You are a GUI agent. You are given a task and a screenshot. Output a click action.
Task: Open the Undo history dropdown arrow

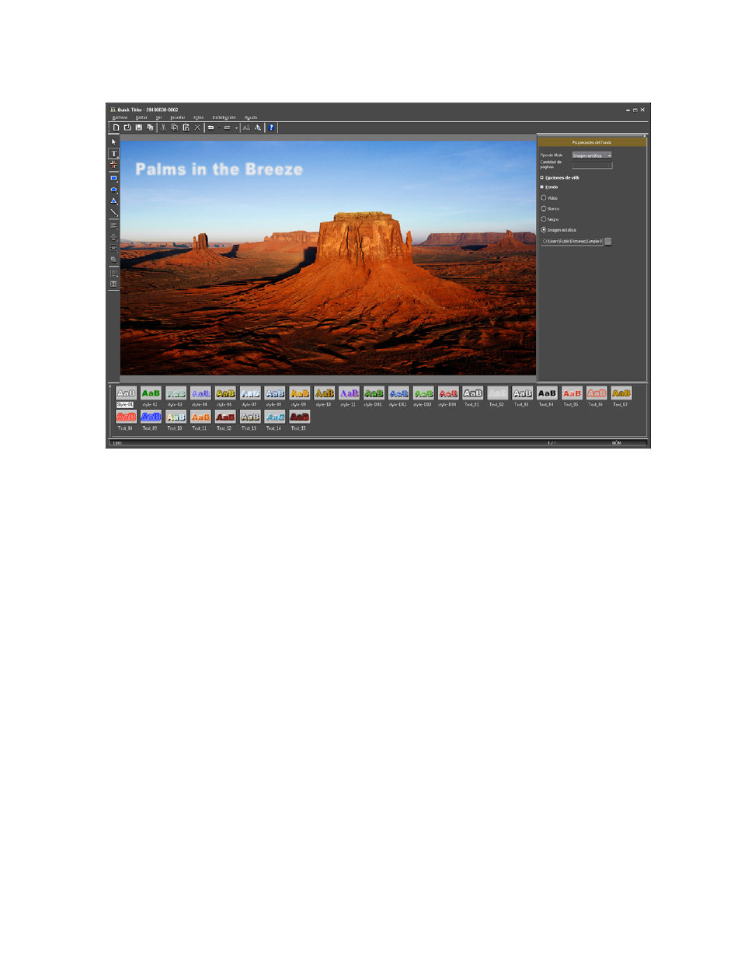[x=219, y=128]
